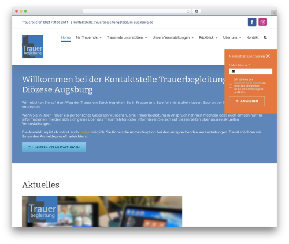Expand the Über uns submenu
Screen dimensions: 289x244
[232, 37]
